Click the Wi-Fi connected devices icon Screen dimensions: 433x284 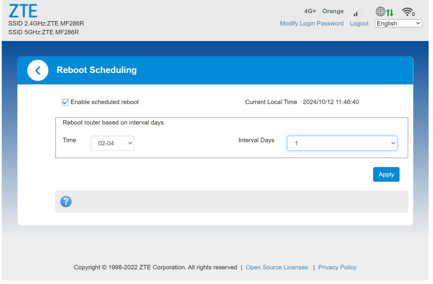tap(408, 12)
